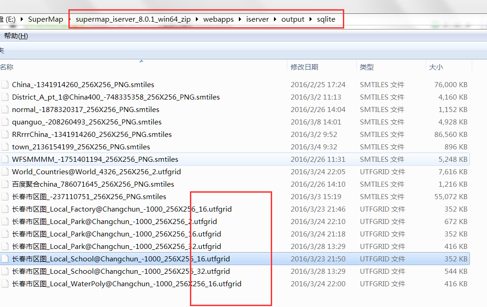
Task: Go to output folder in address bar
Action: tap(293, 19)
